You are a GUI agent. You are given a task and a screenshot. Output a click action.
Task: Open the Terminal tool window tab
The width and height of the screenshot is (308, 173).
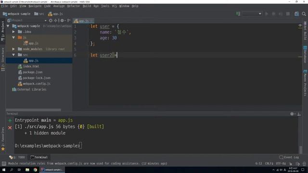(39, 157)
